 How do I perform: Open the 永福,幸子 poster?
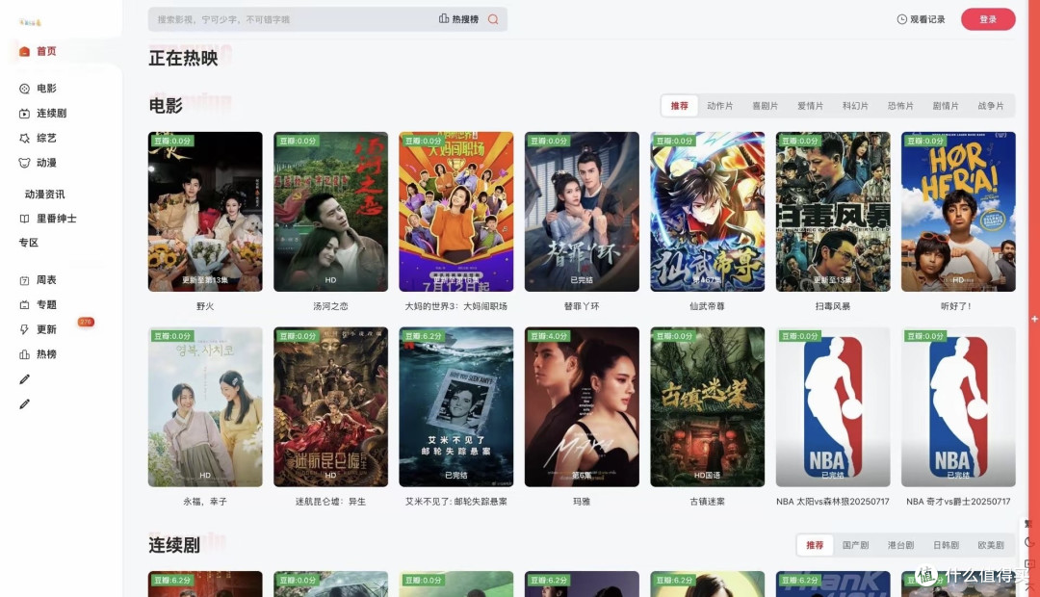coord(205,406)
